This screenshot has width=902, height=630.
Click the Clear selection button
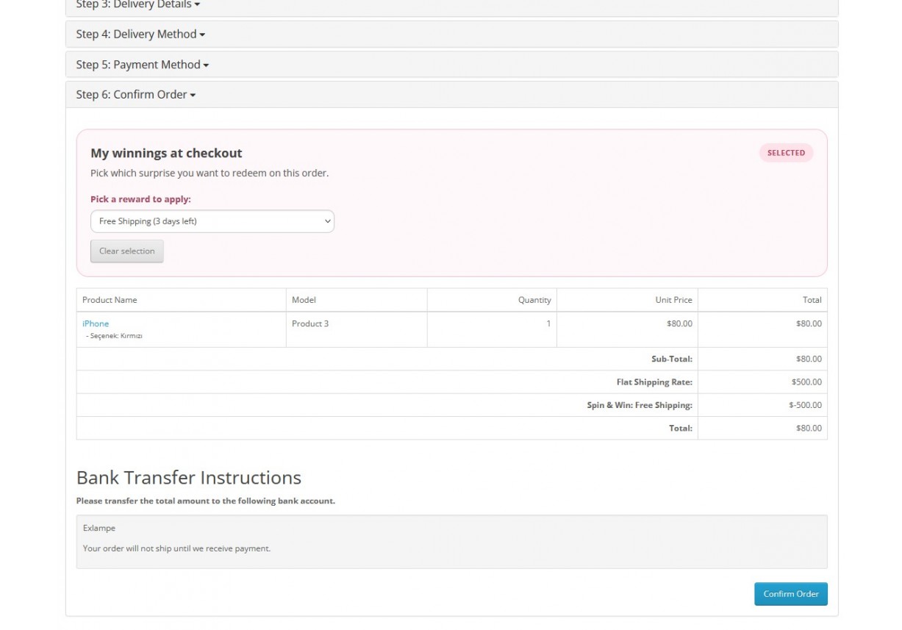[126, 251]
